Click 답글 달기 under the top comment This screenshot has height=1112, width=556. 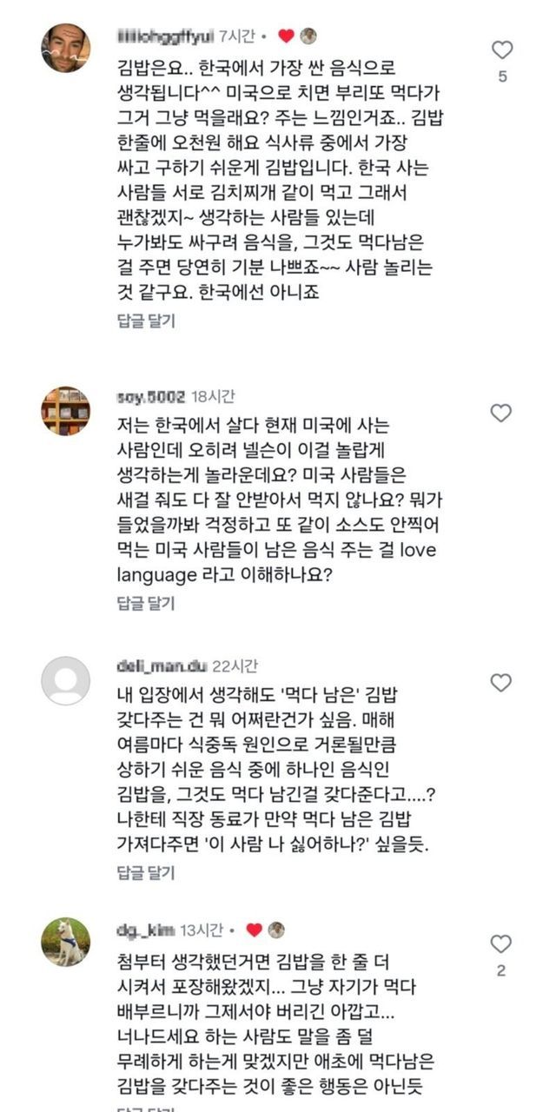145,321
